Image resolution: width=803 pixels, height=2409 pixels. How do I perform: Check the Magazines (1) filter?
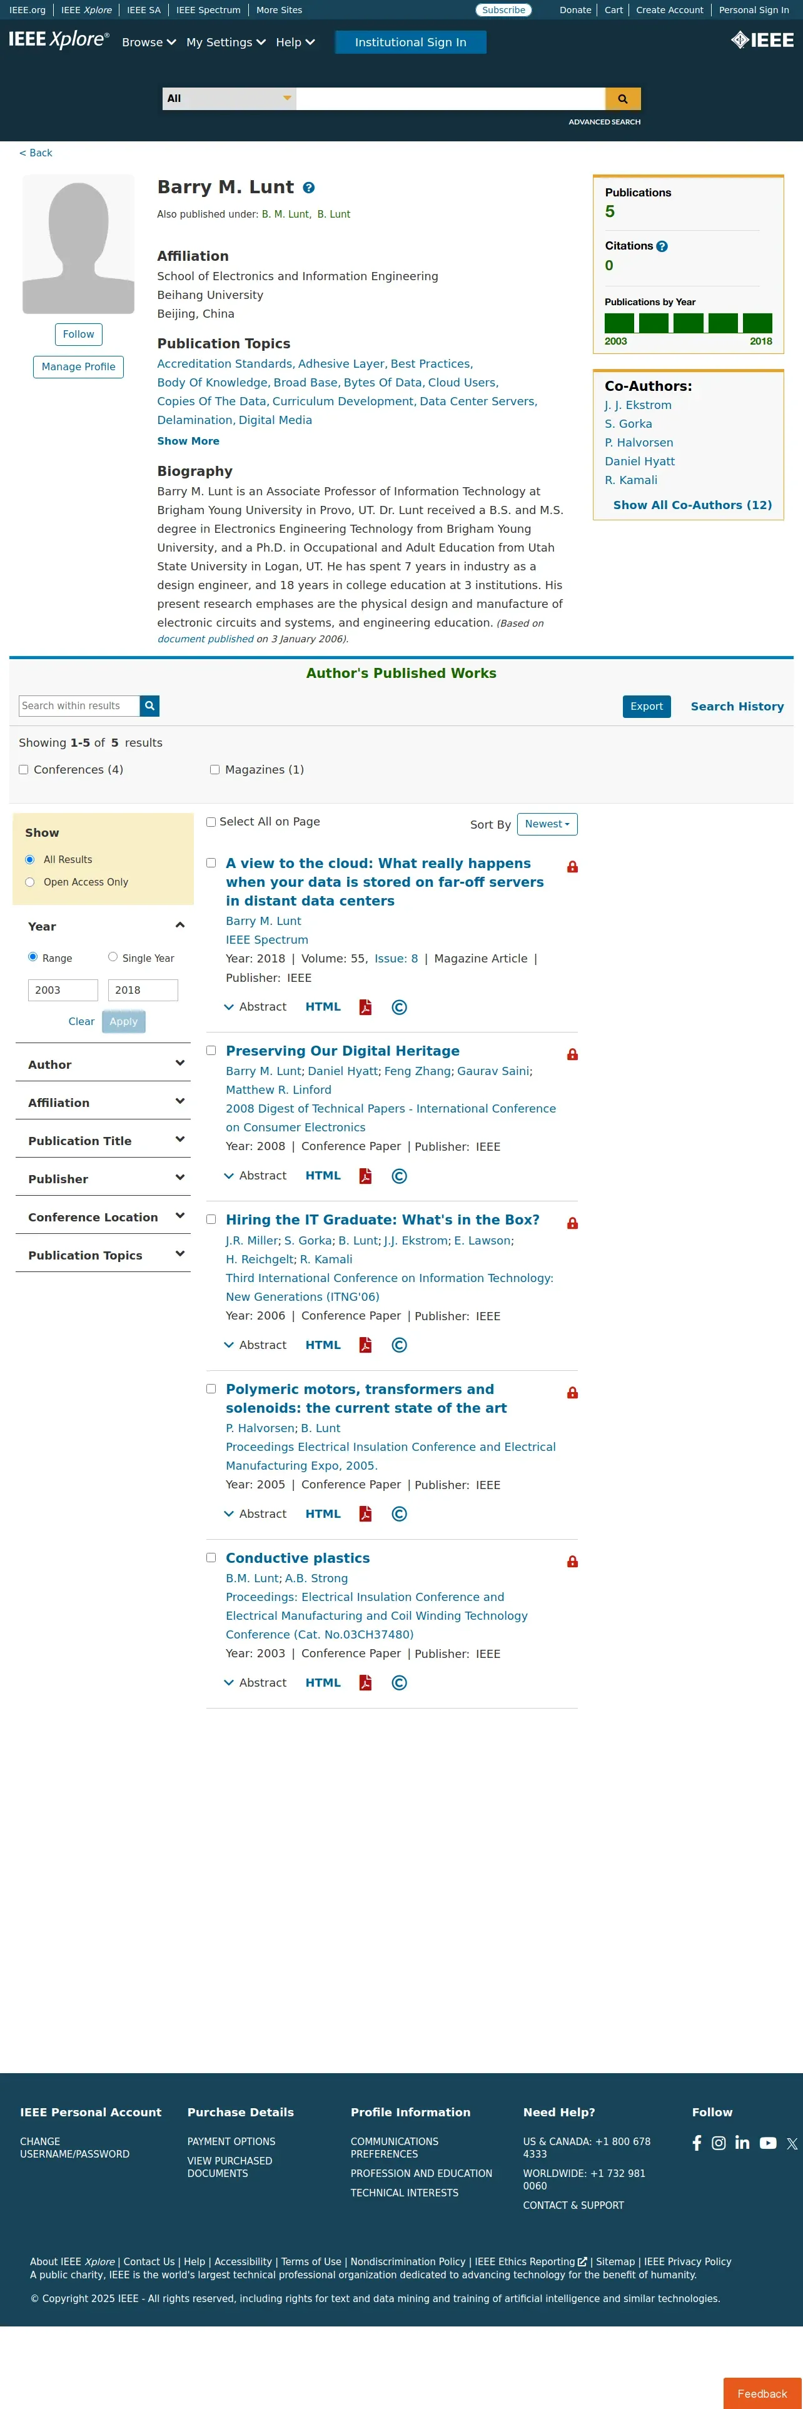tap(215, 770)
